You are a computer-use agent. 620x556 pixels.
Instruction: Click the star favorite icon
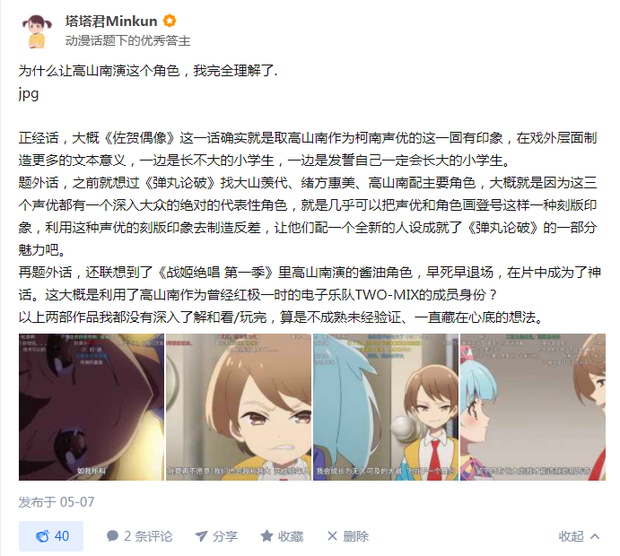tap(266, 536)
